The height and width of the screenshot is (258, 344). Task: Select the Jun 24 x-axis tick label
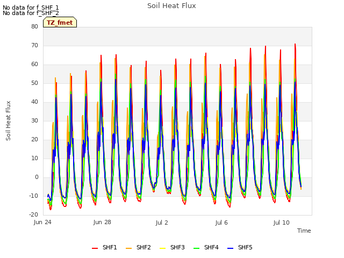click(x=42, y=223)
